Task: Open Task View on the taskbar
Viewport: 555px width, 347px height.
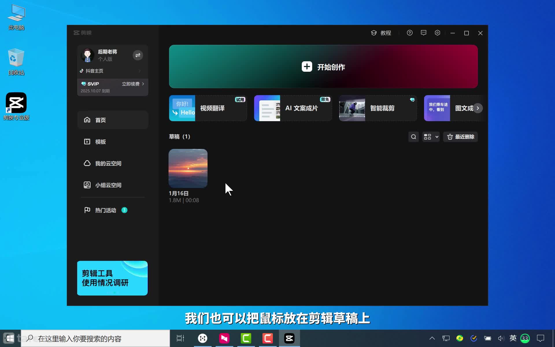Action: click(x=180, y=338)
